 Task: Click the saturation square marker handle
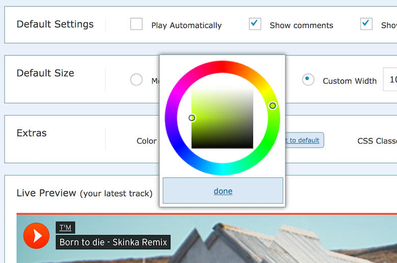pos(192,118)
